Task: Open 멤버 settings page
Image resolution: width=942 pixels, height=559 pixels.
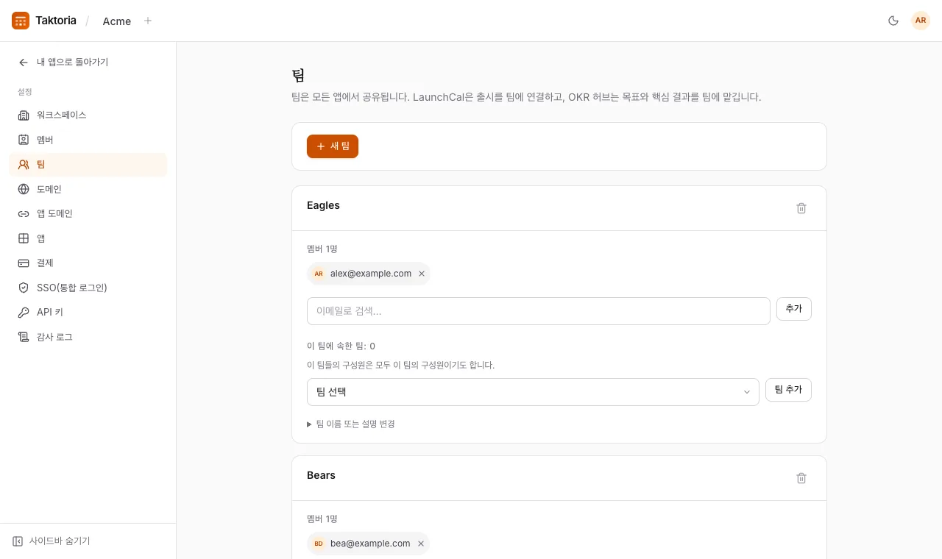Action: click(88, 140)
